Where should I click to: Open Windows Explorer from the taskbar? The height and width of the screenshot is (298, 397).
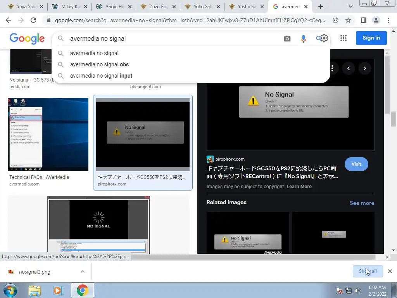click(x=35, y=291)
